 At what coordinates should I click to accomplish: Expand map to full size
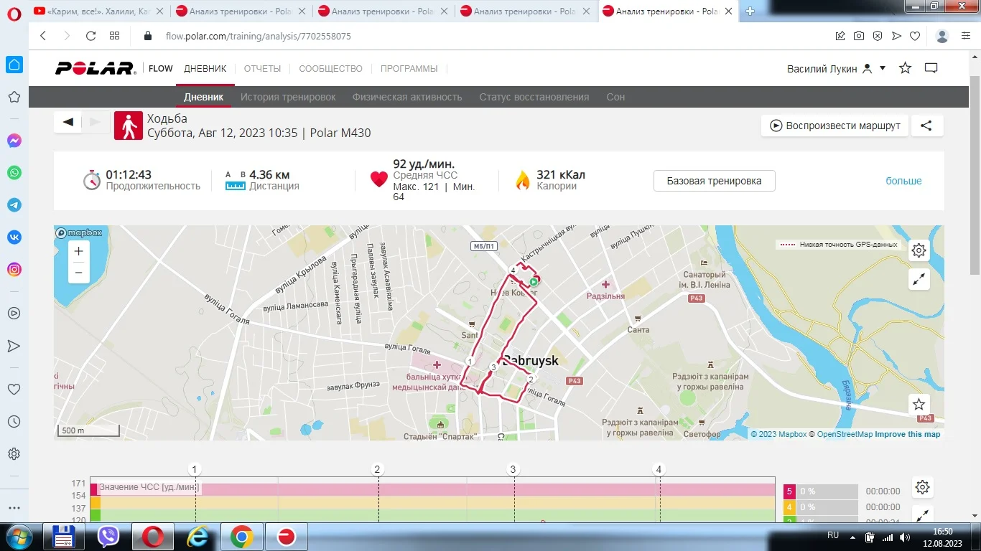tap(919, 280)
